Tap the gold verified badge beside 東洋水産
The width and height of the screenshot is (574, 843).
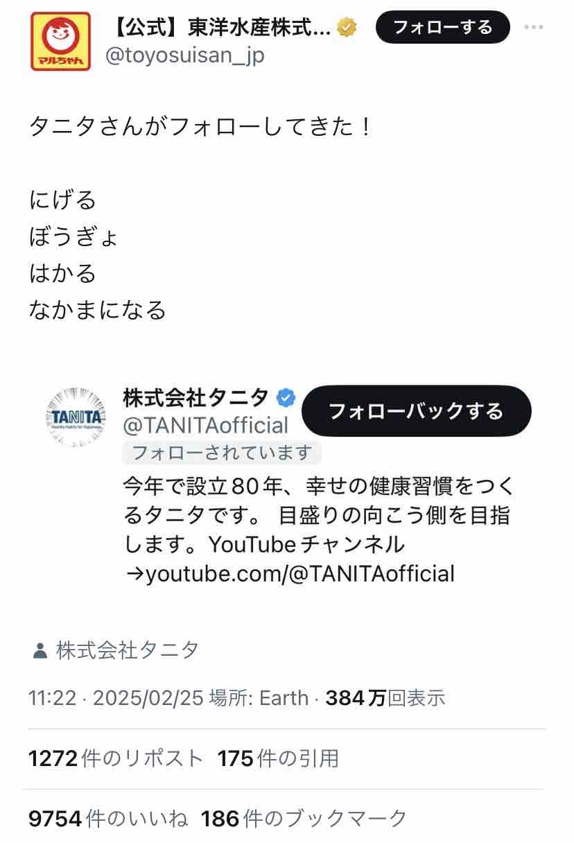tap(347, 28)
